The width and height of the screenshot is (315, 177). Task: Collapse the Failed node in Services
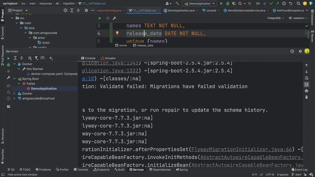tap(19, 84)
